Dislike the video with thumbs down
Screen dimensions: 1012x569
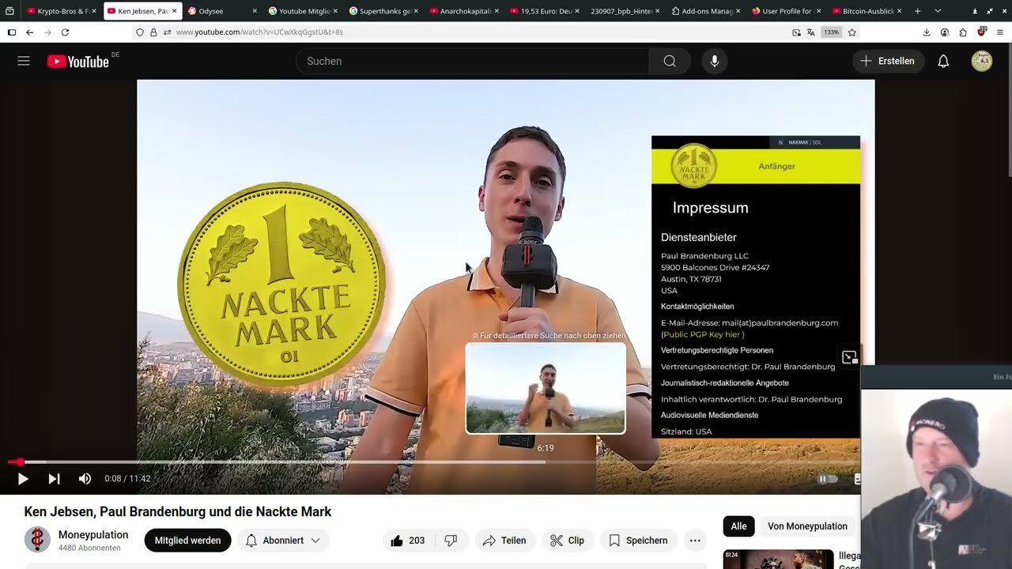[451, 541]
